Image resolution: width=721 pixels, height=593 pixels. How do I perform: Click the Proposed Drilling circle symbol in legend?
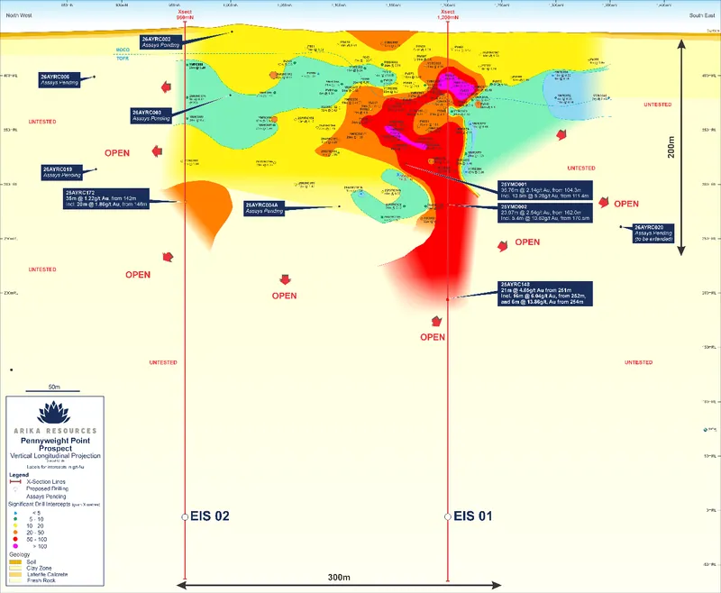[15, 488]
